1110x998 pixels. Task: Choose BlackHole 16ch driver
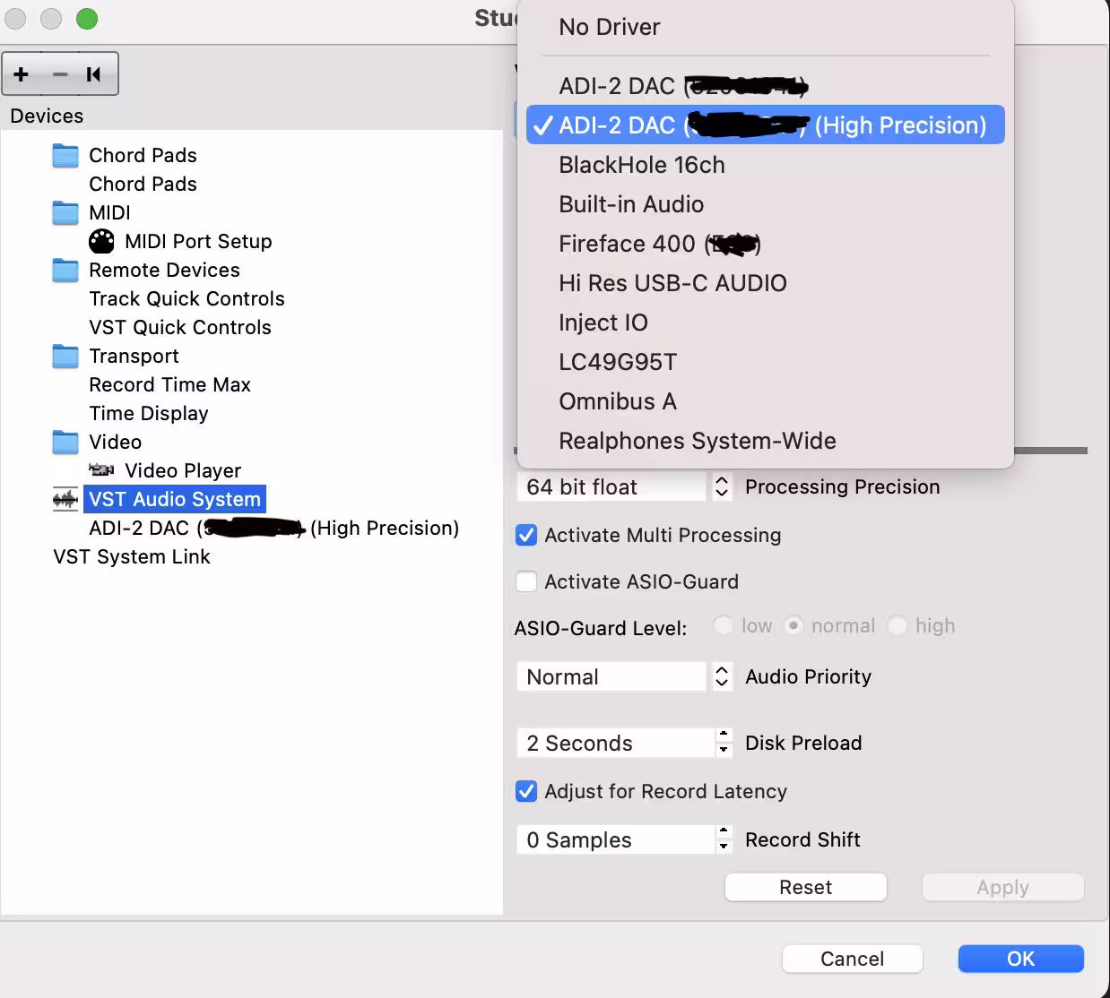[766, 165]
